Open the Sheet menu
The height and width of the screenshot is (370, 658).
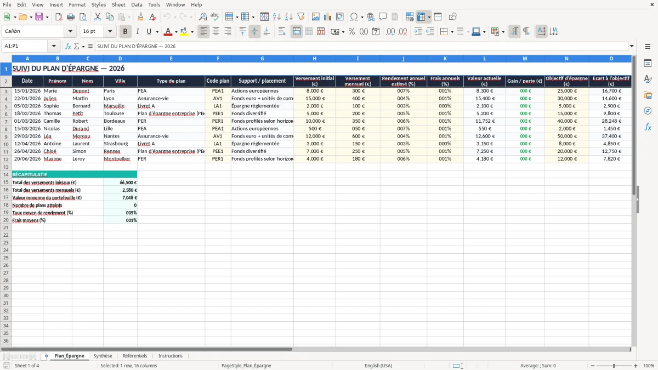click(x=118, y=4)
